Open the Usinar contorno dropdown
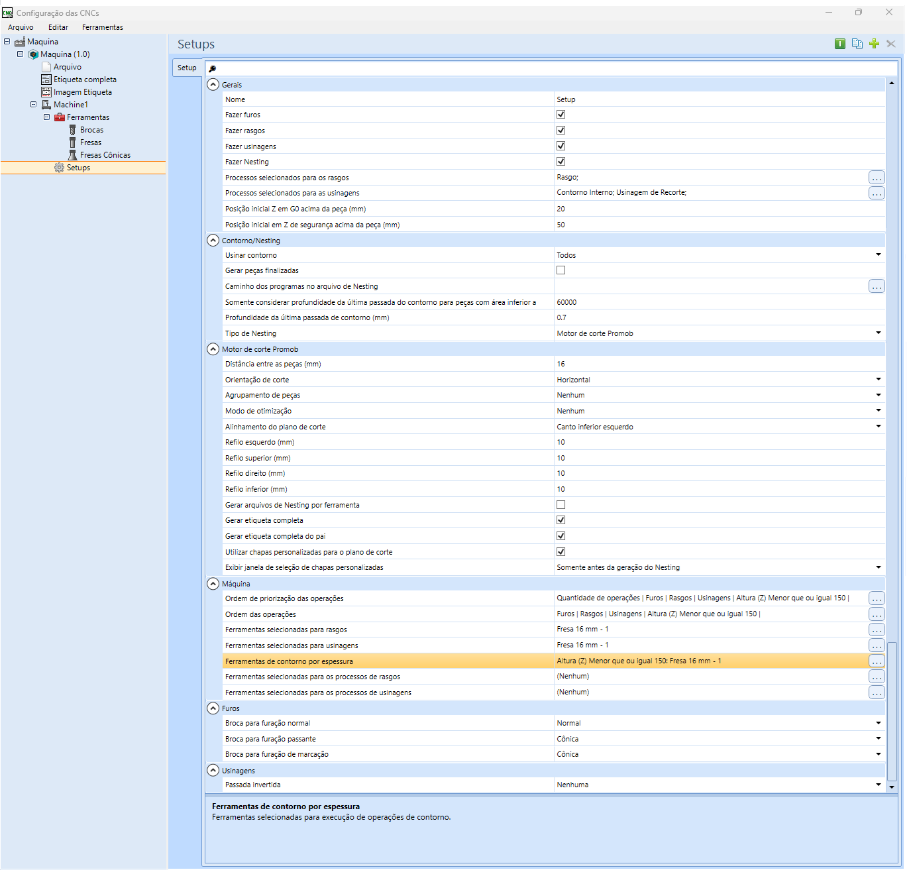909x882 pixels. [879, 254]
